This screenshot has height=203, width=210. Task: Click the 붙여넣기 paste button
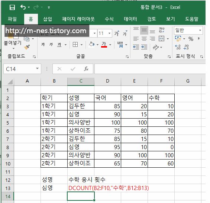(13, 43)
